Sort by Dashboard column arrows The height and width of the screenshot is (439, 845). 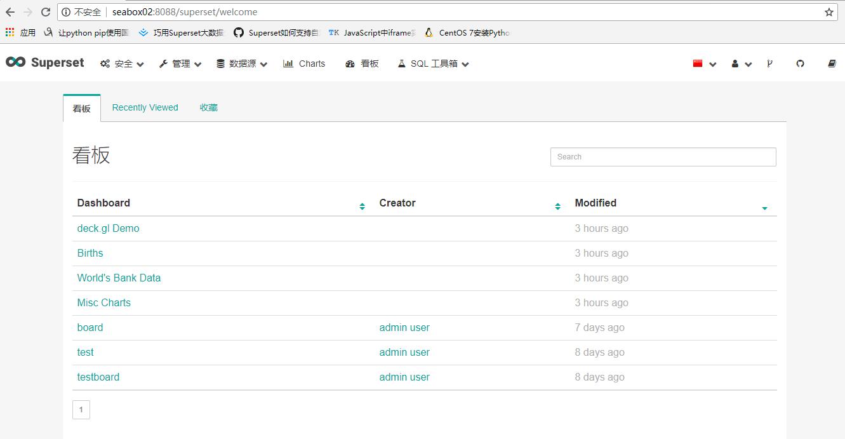[x=362, y=206]
